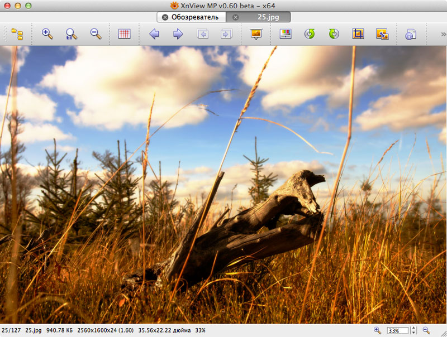This screenshot has width=447, height=337.
Task: Click the yellow minimize window button
Action: pyautogui.click(x=18, y=6)
